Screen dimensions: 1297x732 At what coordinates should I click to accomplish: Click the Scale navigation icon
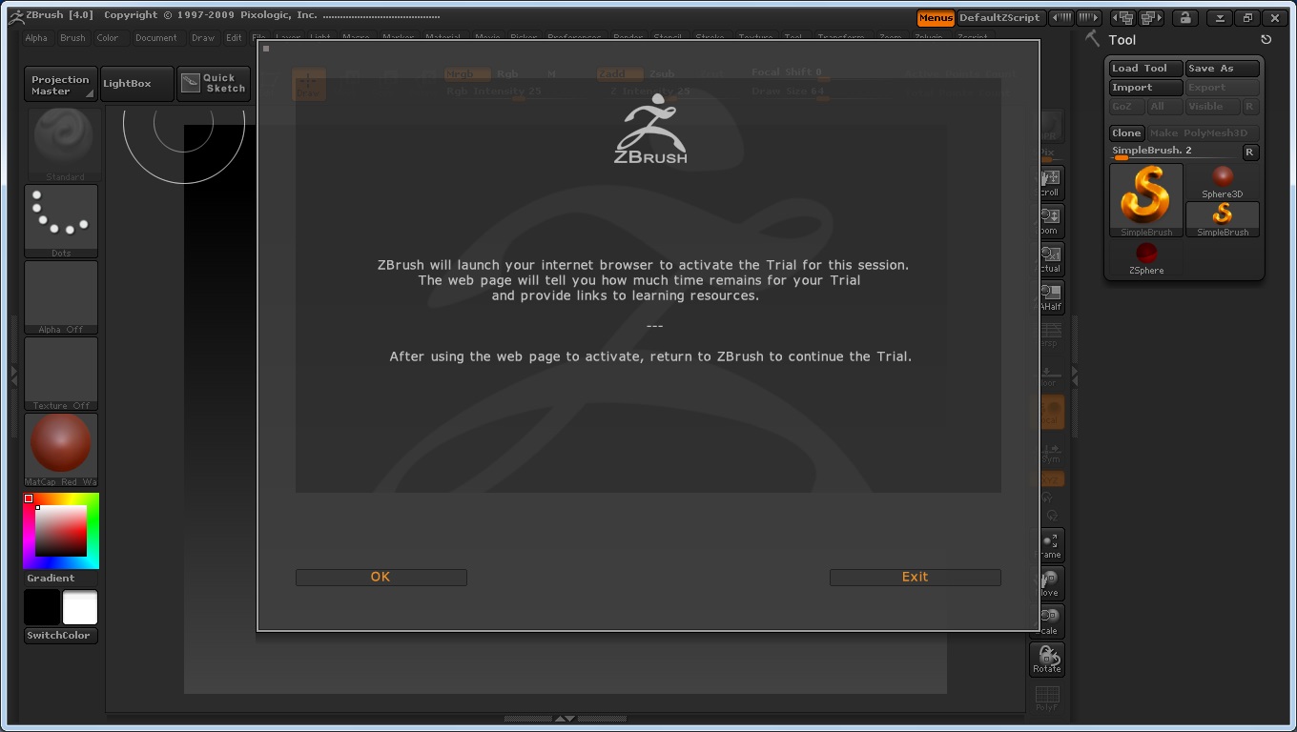[1050, 620]
